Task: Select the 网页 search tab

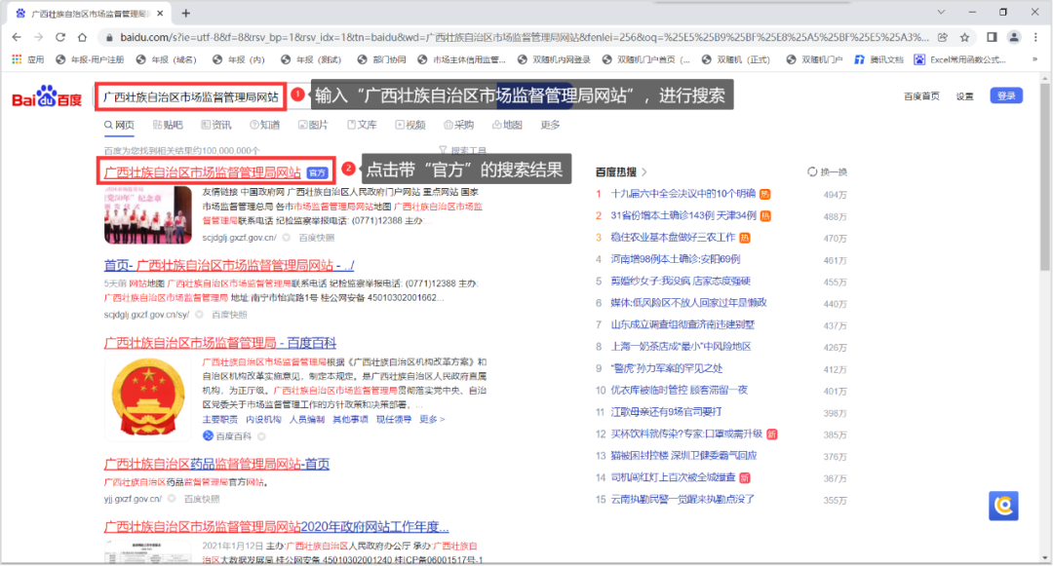Action: coord(120,125)
